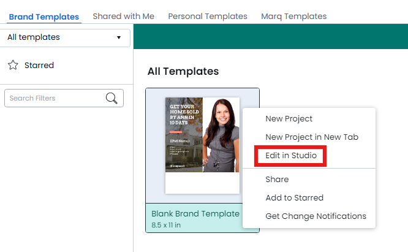
Task: Choose New Project from the context menu
Action: [289, 119]
